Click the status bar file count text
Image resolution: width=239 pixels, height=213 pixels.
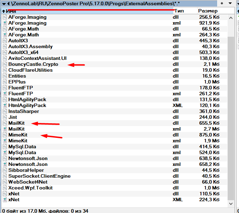click(x=45, y=211)
